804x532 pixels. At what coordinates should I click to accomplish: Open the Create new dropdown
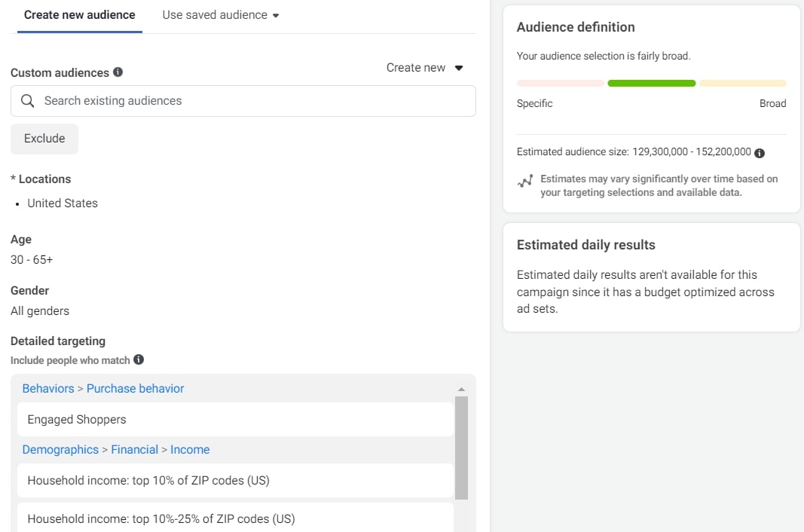pyautogui.click(x=424, y=68)
